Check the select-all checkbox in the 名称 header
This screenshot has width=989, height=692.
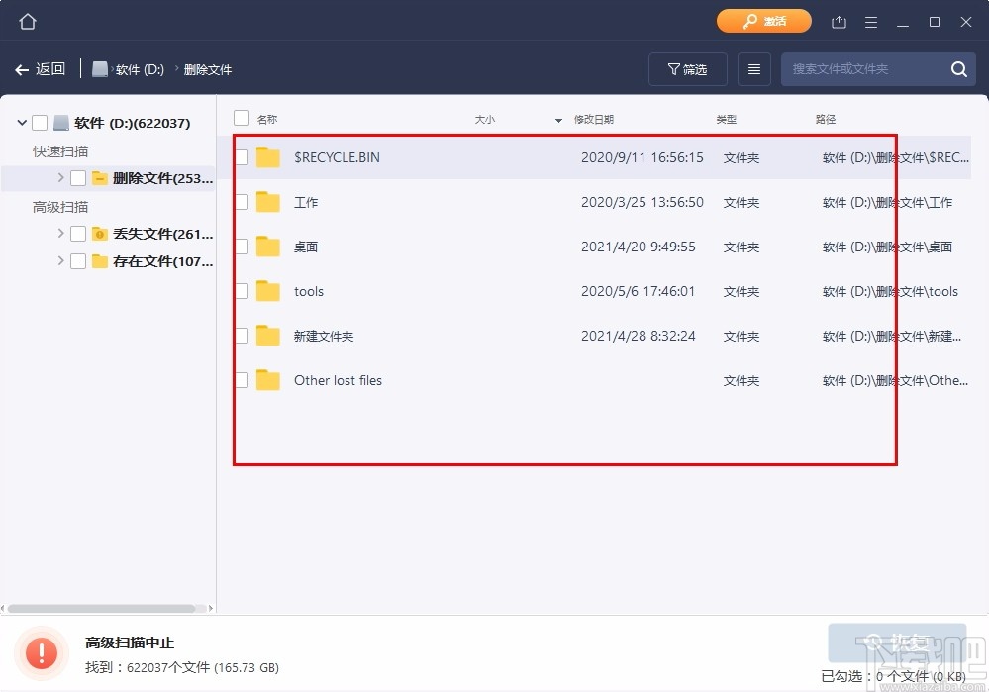241,118
